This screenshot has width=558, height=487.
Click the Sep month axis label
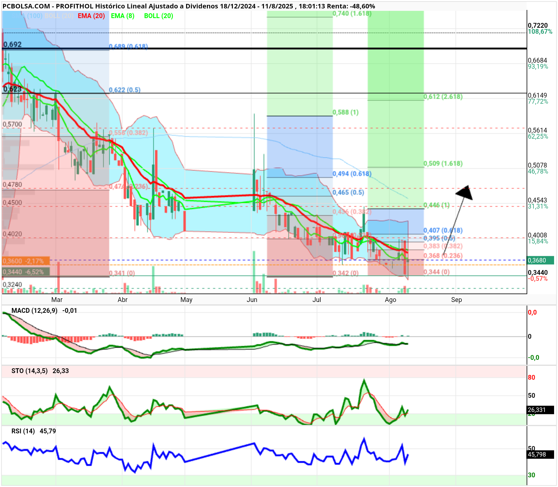click(x=456, y=300)
